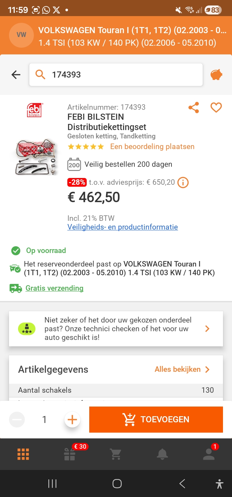Viewport: 232px width, 497px height.
Task: Open the catalog grid tab
Action: point(23,454)
